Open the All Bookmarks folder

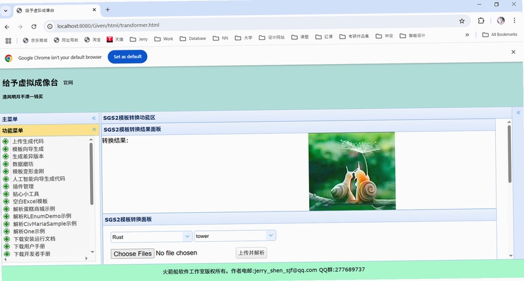[500, 35]
